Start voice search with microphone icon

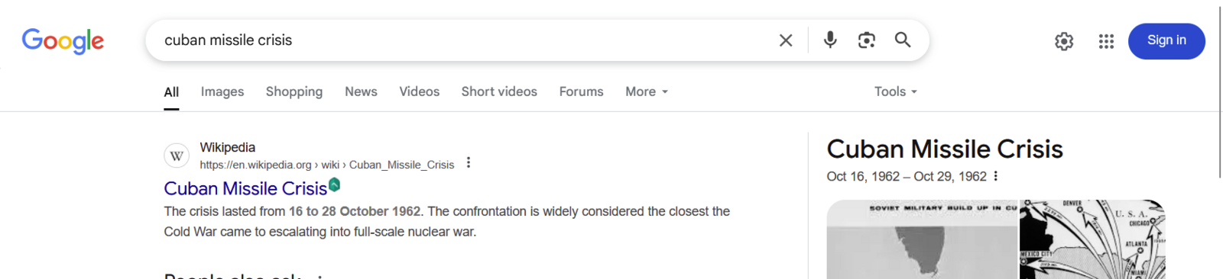point(830,40)
